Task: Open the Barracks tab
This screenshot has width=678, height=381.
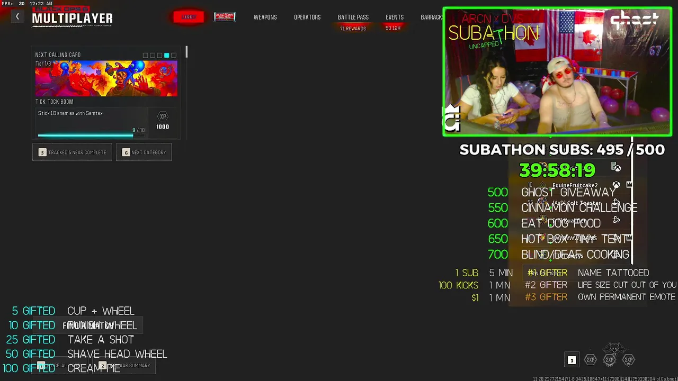Action: tap(431, 17)
